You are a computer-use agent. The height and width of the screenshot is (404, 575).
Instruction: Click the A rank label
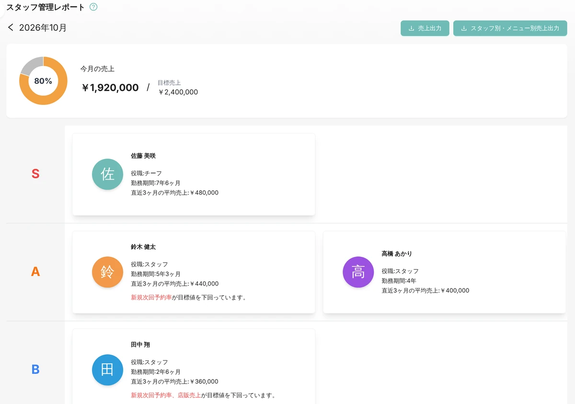tap(35, 272)
